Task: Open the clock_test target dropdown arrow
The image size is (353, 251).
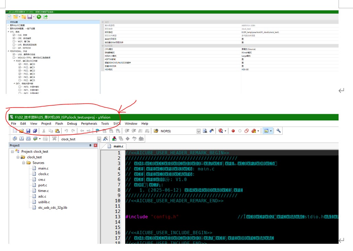Action: [99, 139]
